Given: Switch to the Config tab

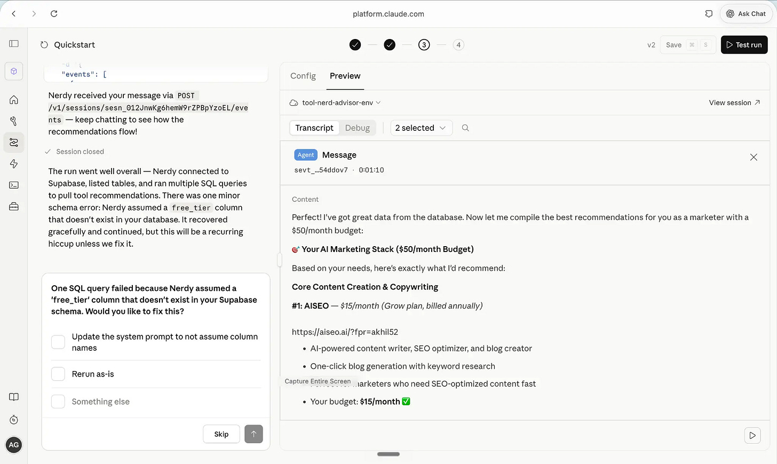Looking at the screenshot, I should click(303, 76).
